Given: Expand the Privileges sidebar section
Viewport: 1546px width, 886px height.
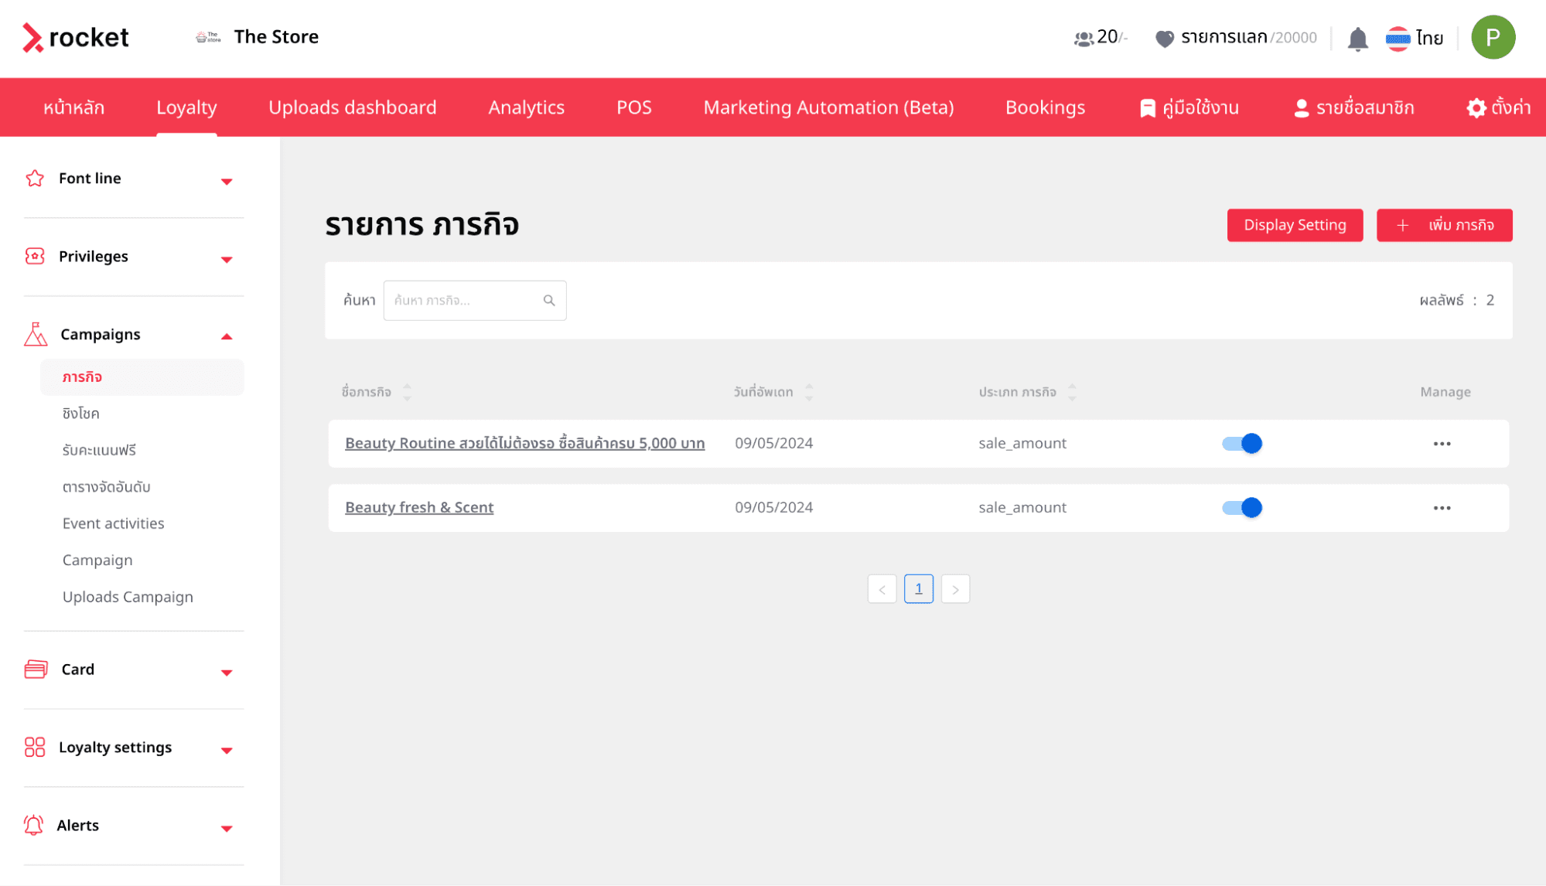Looking at the screenshot, I should coord(227,259).
